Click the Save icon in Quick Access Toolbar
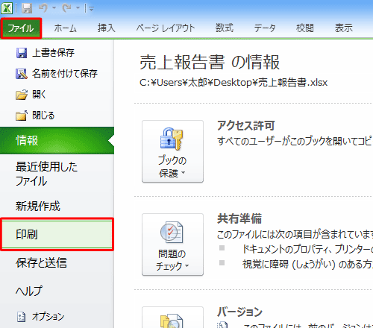The image size is (373, 328). pos(27,8)
